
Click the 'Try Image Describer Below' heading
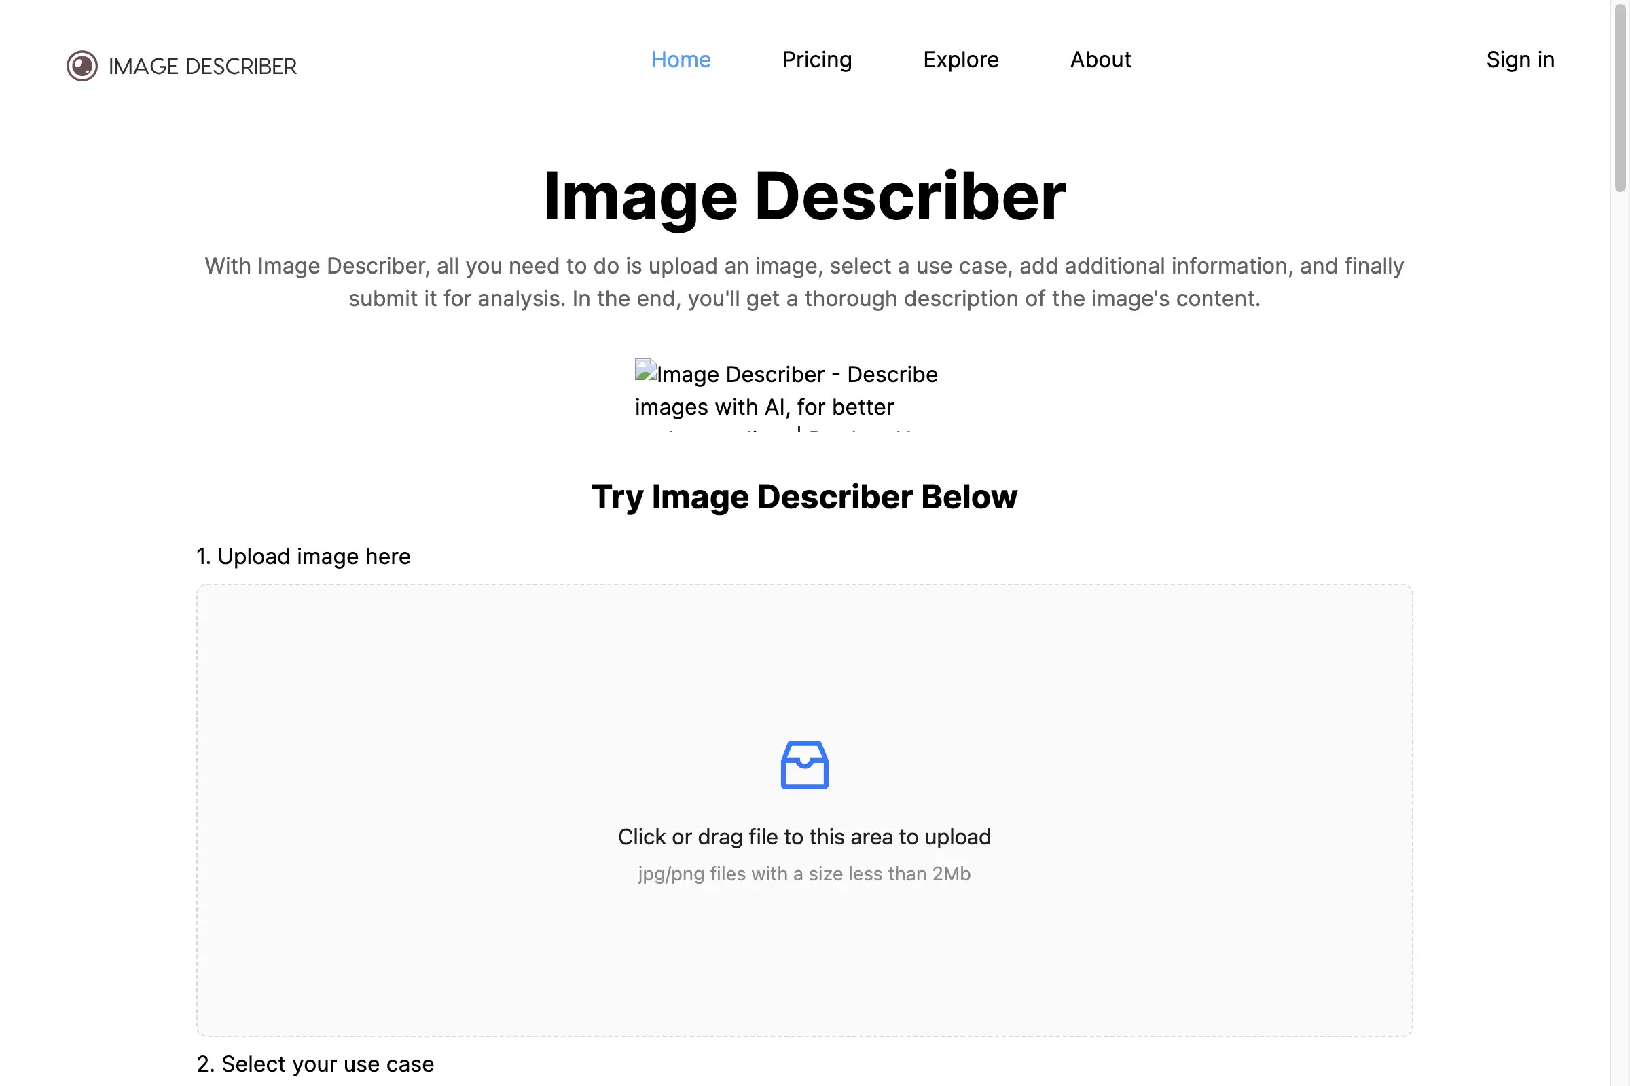pos(804,497)
